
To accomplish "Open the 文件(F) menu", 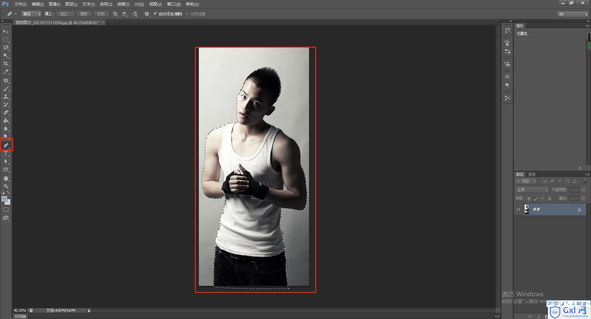I will tap(20, 4).
